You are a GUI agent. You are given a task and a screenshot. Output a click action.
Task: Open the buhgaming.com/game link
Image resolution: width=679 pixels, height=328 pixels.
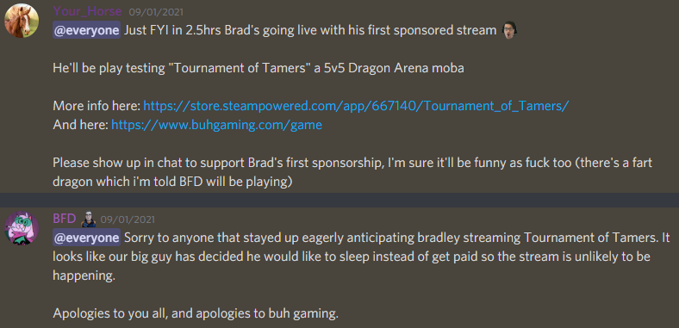coord(216,125)
